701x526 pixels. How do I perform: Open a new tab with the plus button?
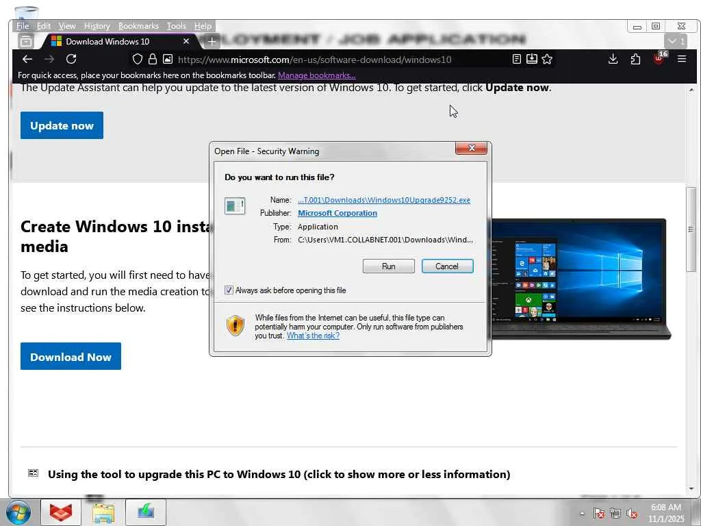point(212,42)
